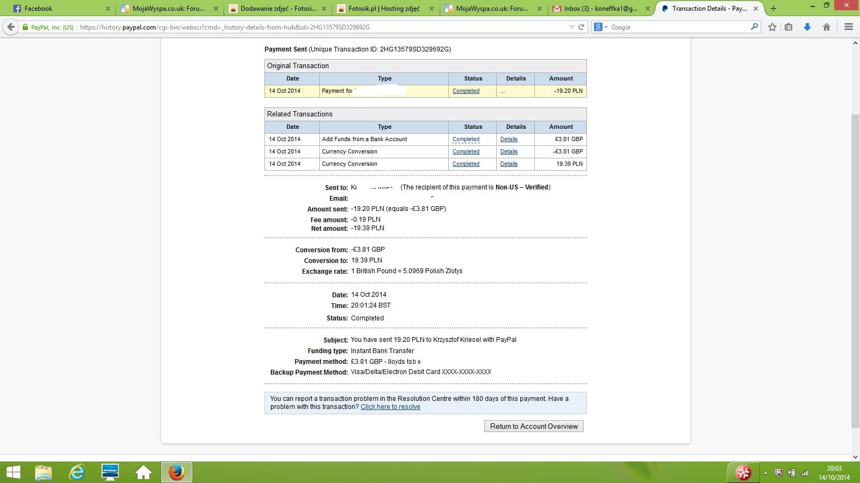The image size is (860, 483).
Task: Close the Fotosik.pl Hosting zdjęć tab
Action: [x=432, y=9]
